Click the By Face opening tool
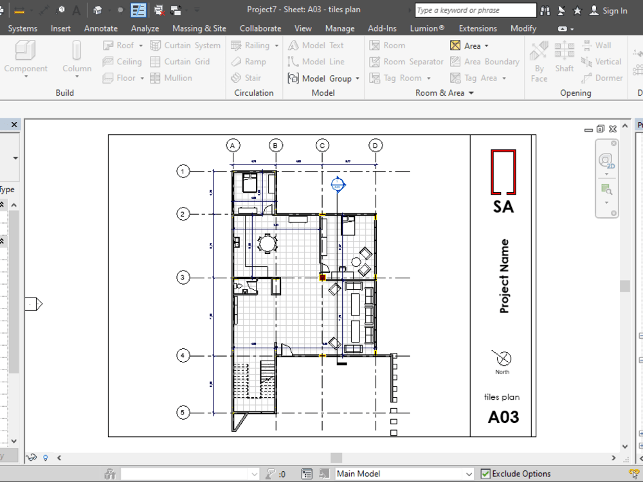This screenshot has width=643, height=482. click(539, 62)
